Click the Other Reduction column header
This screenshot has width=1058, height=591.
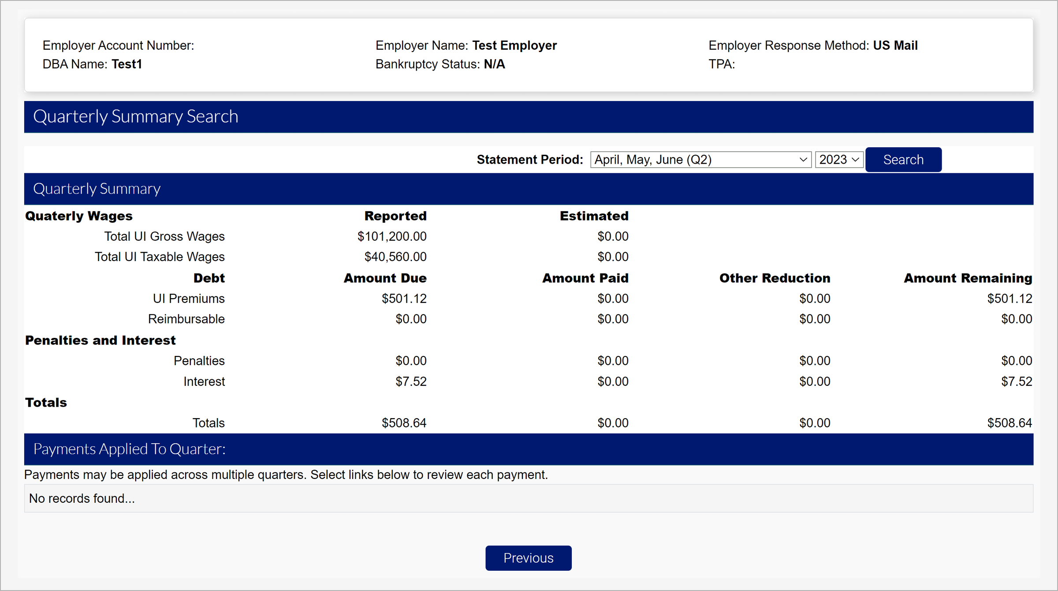tap(775, 278)
